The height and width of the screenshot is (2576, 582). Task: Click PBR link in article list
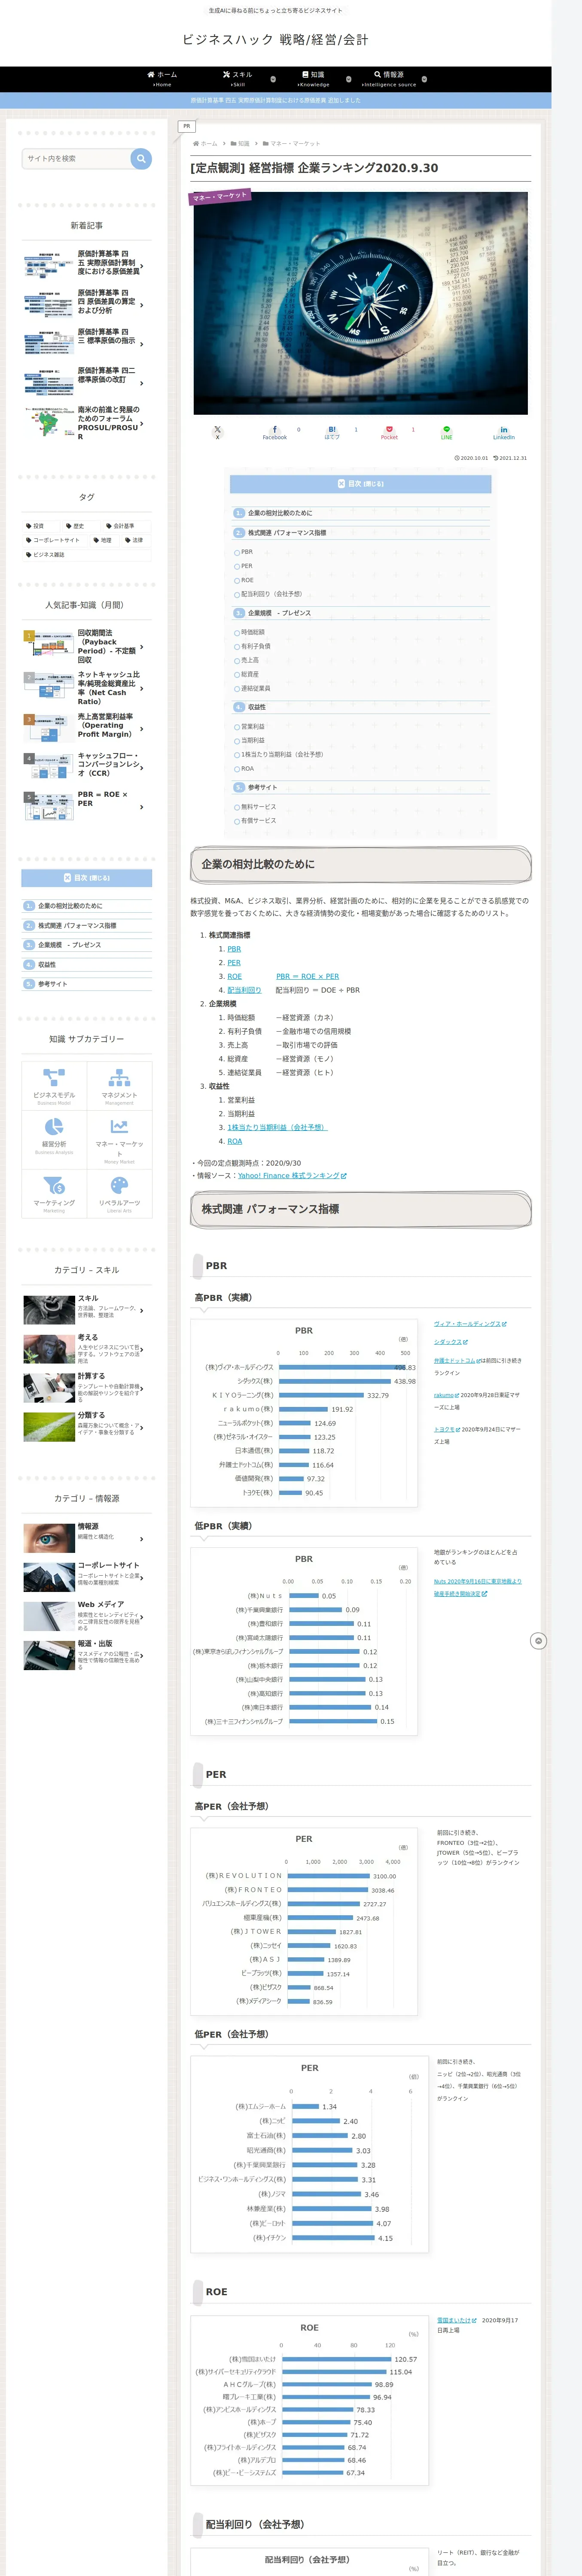(x=234, y=949)
